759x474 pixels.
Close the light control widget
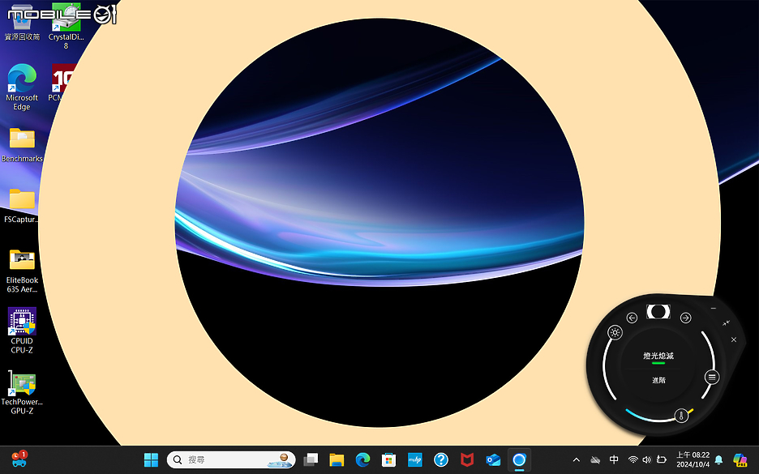tap(733, 339)
